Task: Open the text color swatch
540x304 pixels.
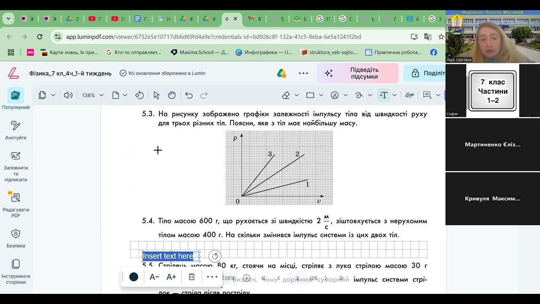Action: [x=134, y=277]
